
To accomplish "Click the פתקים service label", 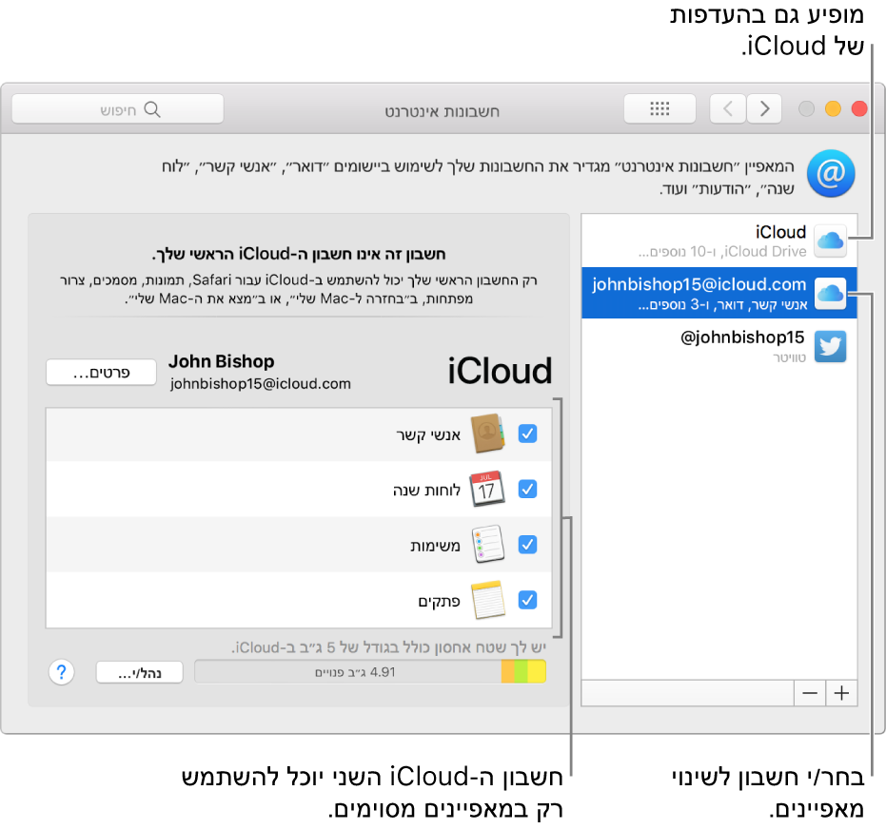I will pyautogui.click(x=439, y=601).
